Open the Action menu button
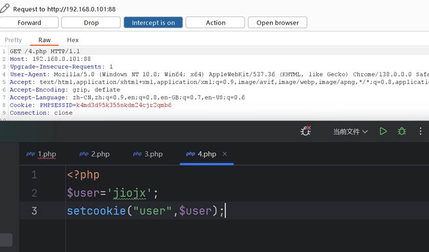 (x=215, y=23)
